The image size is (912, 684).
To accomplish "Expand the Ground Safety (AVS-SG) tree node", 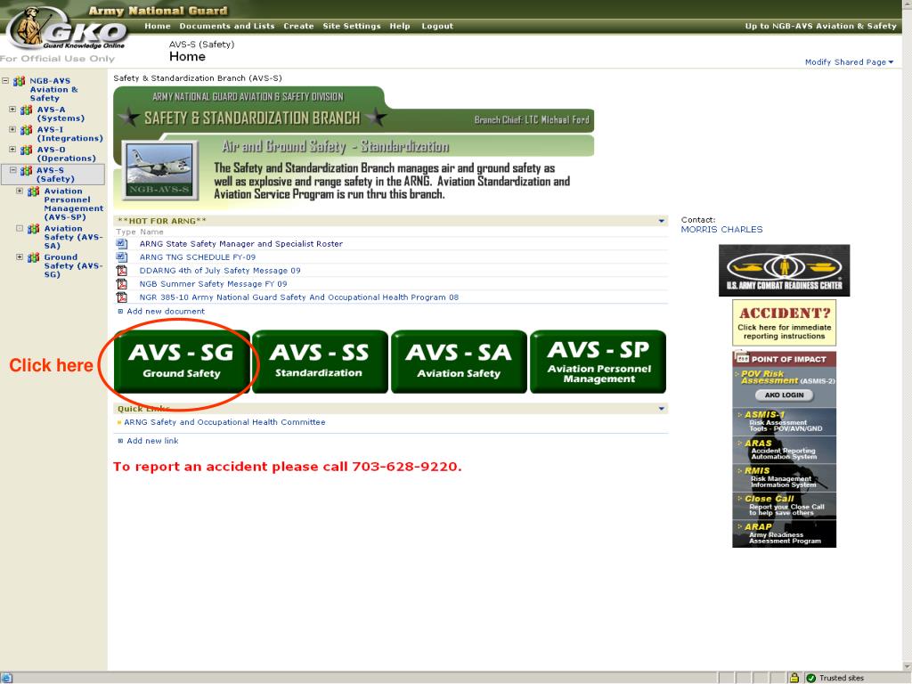I will point(20,257).
